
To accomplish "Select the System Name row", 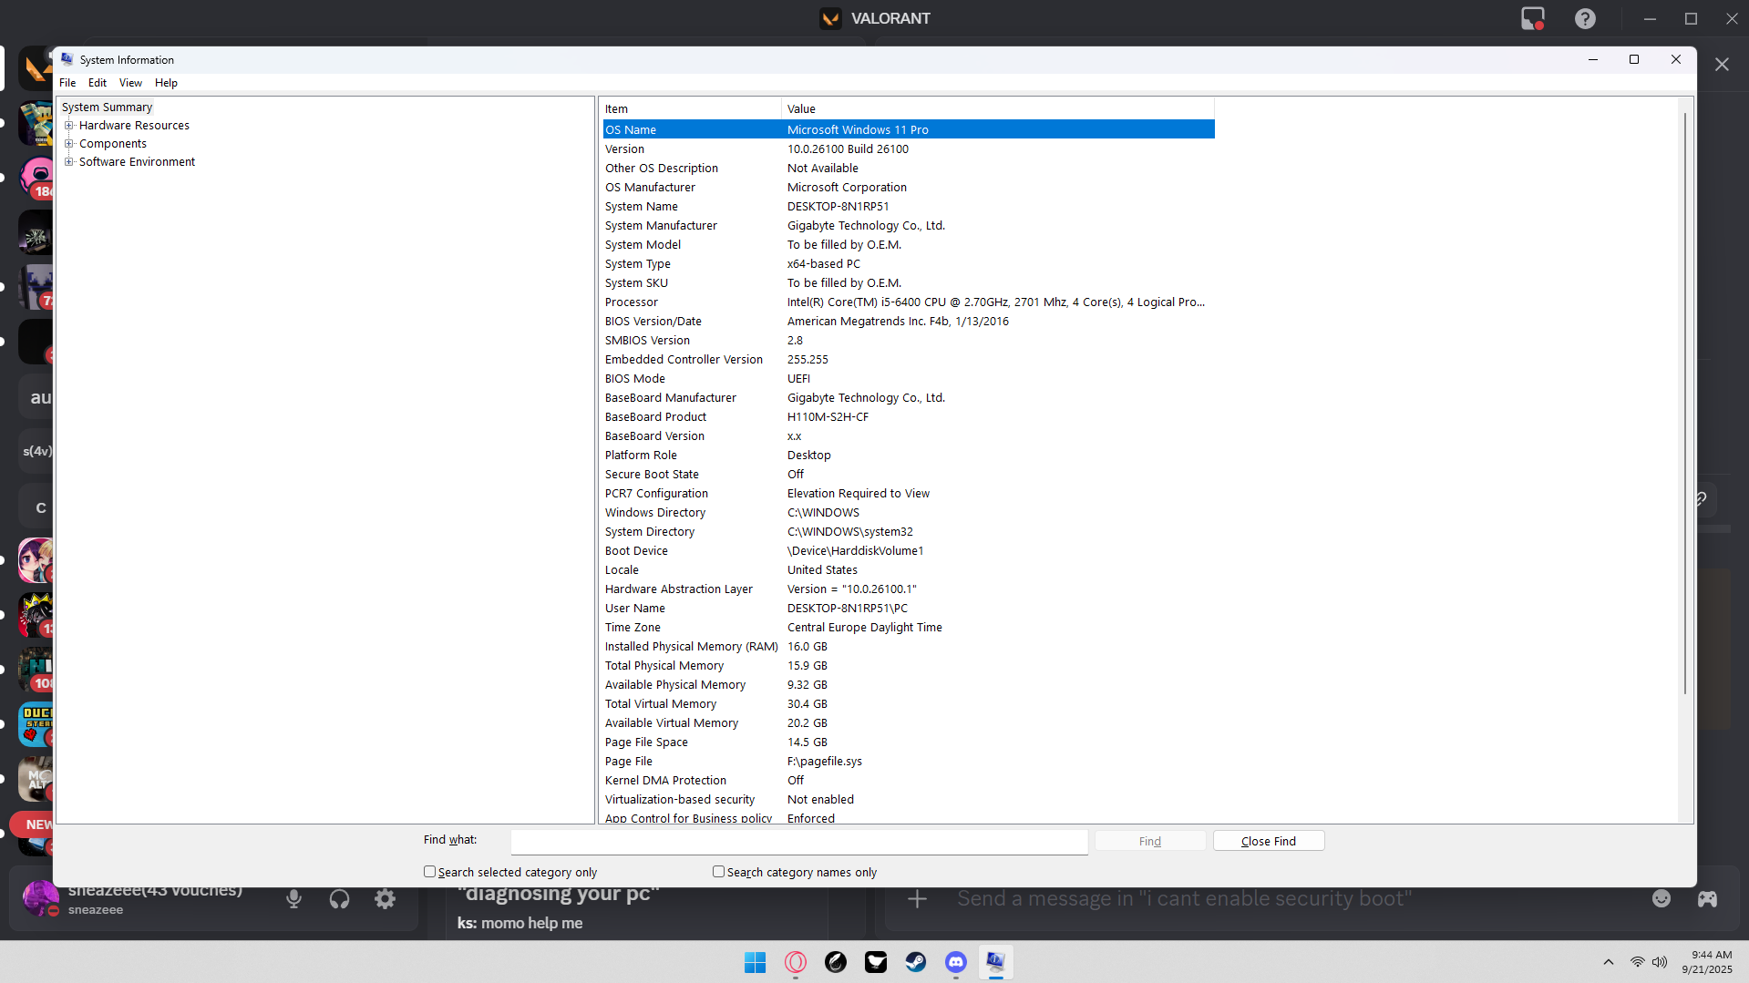I will tap(909, 207).
